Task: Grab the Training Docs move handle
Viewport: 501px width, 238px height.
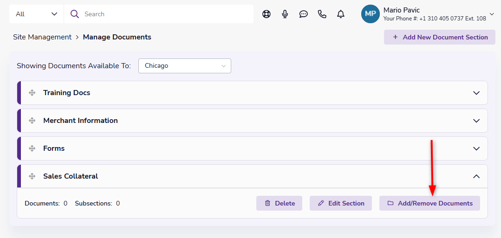Action: (x=32, y=93)
